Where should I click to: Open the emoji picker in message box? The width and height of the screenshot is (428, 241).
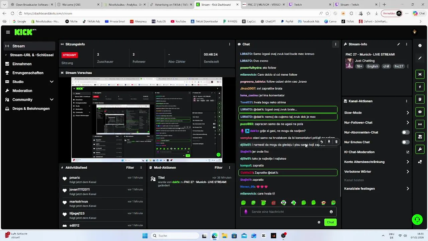tap(331, 212)
